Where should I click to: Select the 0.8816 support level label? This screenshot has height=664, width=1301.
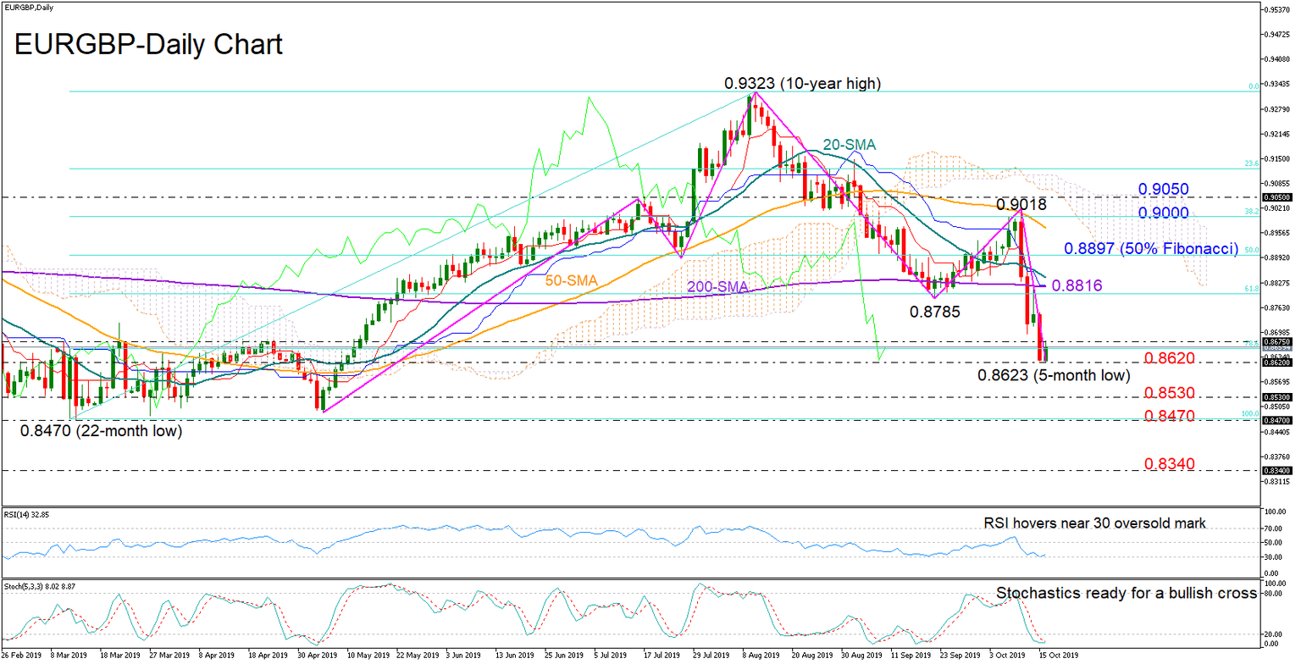coord(1077,286)
